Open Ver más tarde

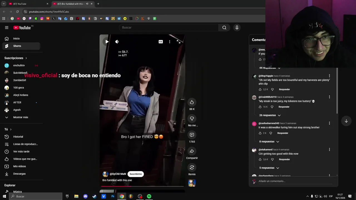click(x=21, y=151)
